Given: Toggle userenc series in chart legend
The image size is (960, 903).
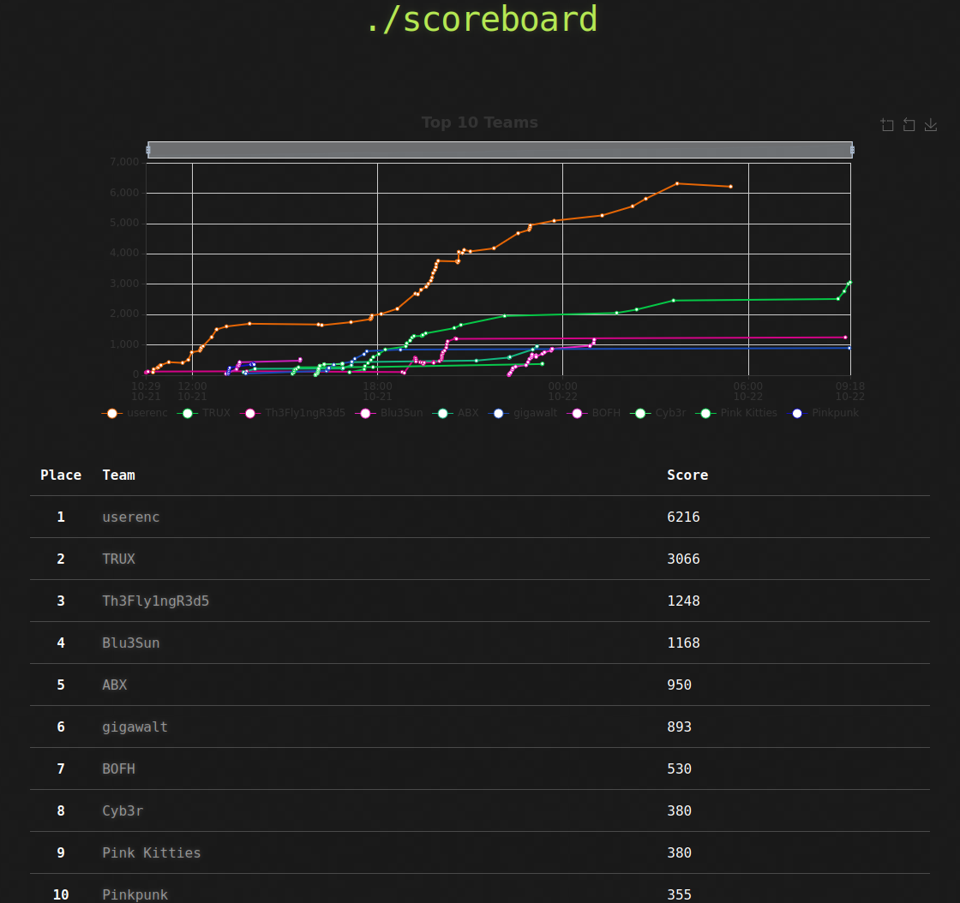Looking at the screenshot, I should [x=131, y=413].
